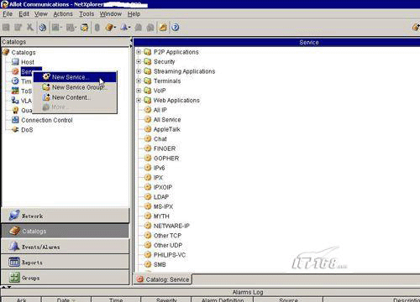The width and height of the screenshot is (420, 302).
Task: Click the LDAP service icon
Action: (x=148, y=197)
